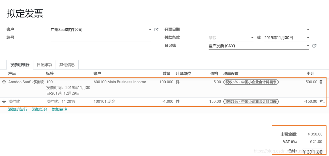Click the 预付款：11 2019 label cell
The width and height of the screenshot is (329, 156).
[x=61, y=102]
